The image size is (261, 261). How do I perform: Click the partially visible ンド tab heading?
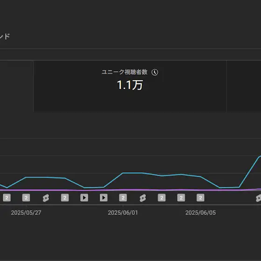5,37
